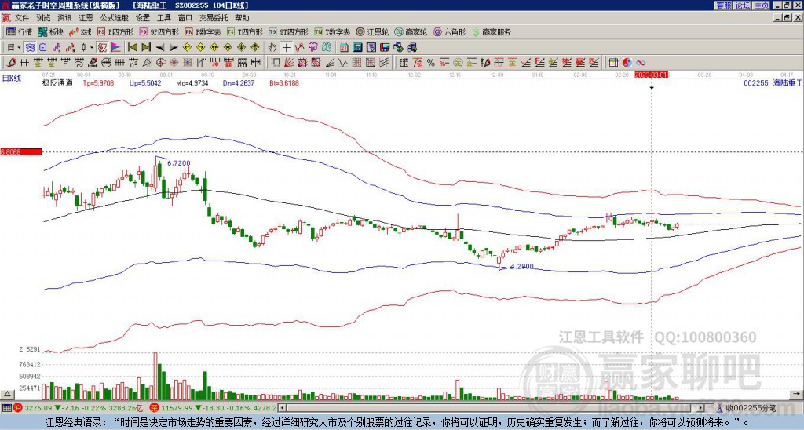Click the 赢 red character tool icon
The width and height of the screenshot is (804, 430).
coord(227,63)
